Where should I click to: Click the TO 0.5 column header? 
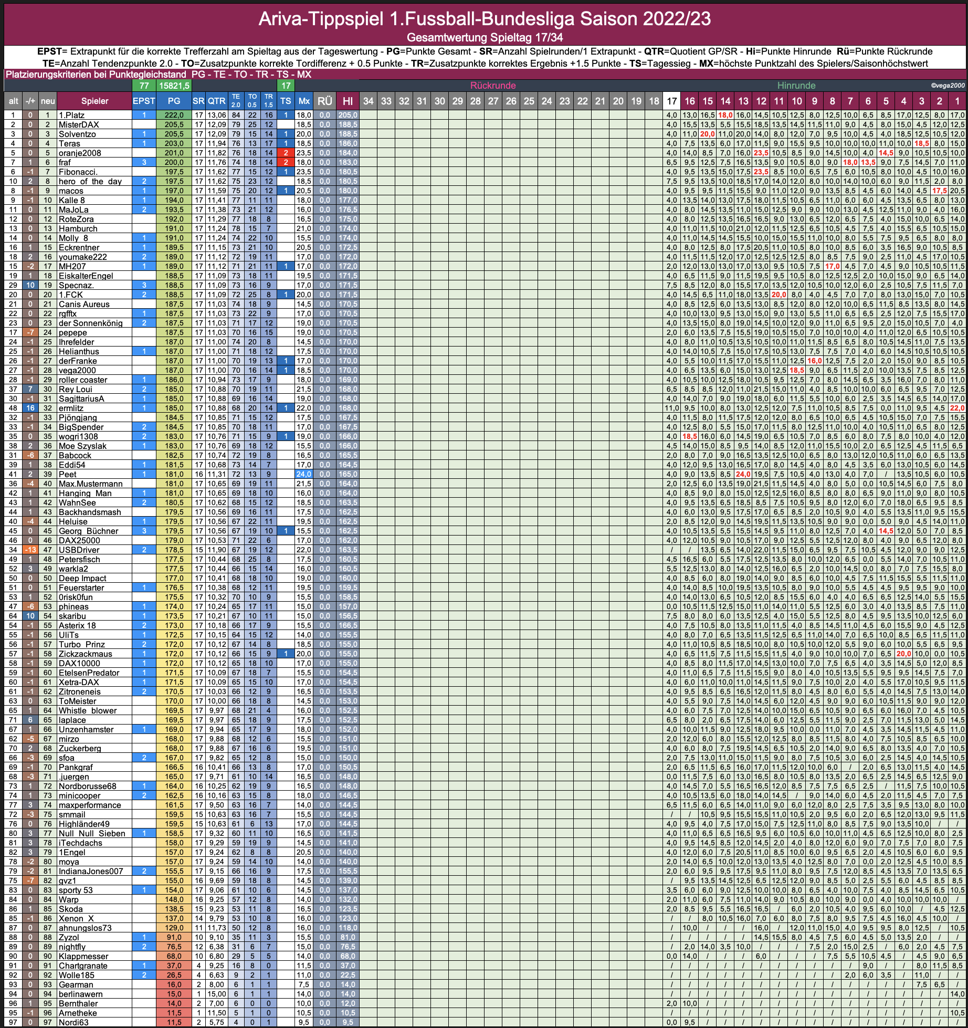tap(252, 101)
